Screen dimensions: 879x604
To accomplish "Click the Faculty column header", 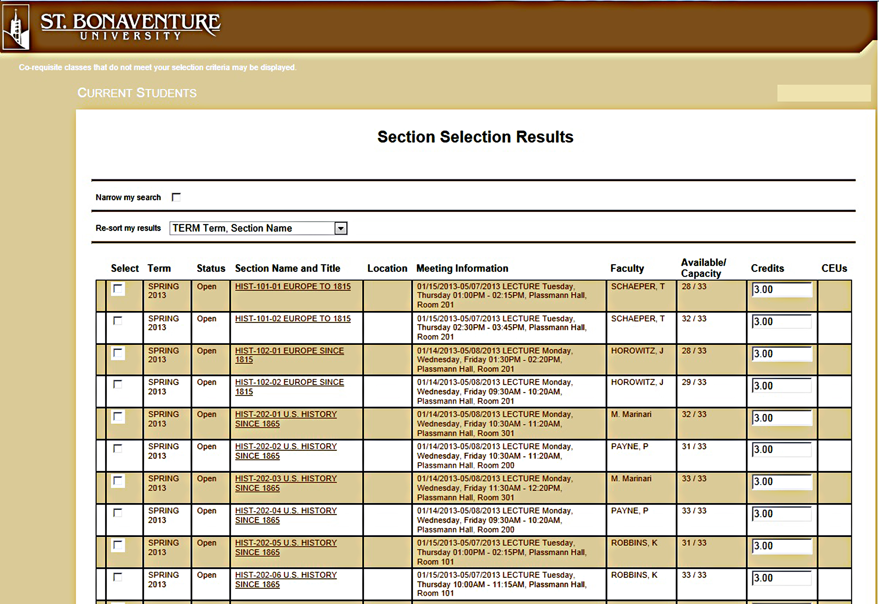I will coord(627,268).
